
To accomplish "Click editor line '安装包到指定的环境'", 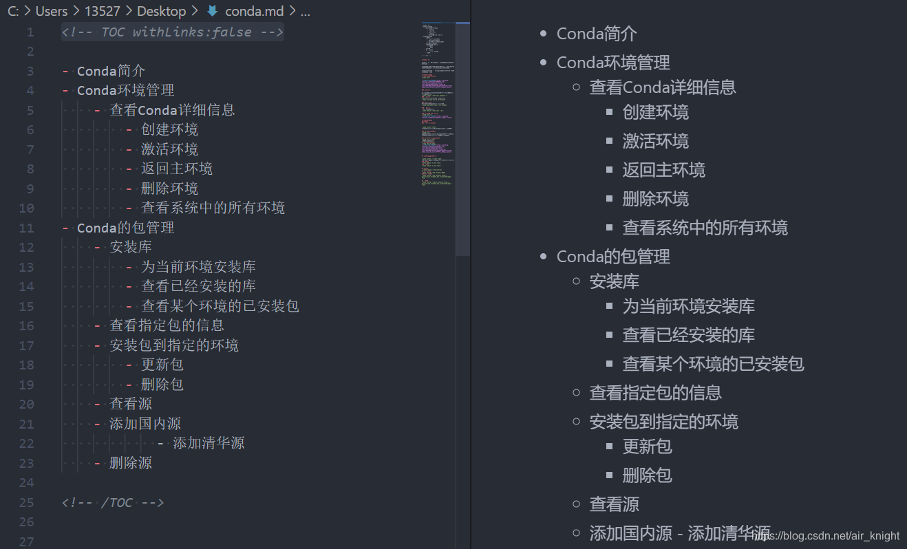I will coord(174,345).
